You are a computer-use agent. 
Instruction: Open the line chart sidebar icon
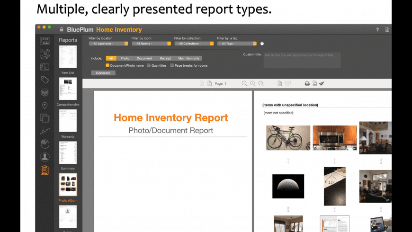coord(45,131)
